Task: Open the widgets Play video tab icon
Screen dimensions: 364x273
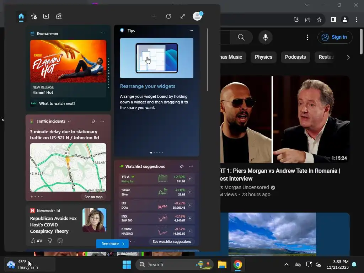Action: (x=46, y=16)
